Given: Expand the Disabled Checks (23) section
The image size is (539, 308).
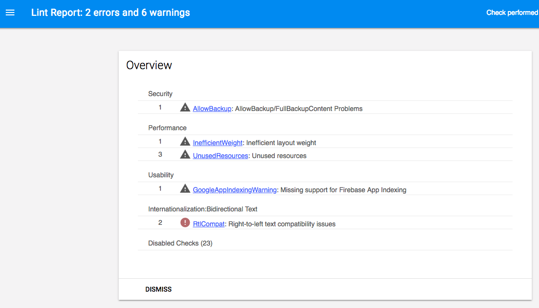Looking at the screenshot, I should (180, 244).
